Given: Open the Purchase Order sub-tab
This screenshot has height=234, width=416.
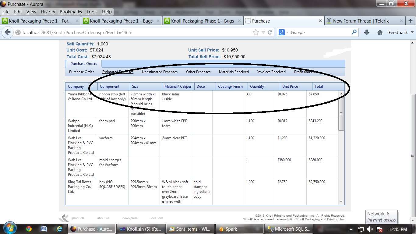Looking at the screenshot, I should 81,72.
